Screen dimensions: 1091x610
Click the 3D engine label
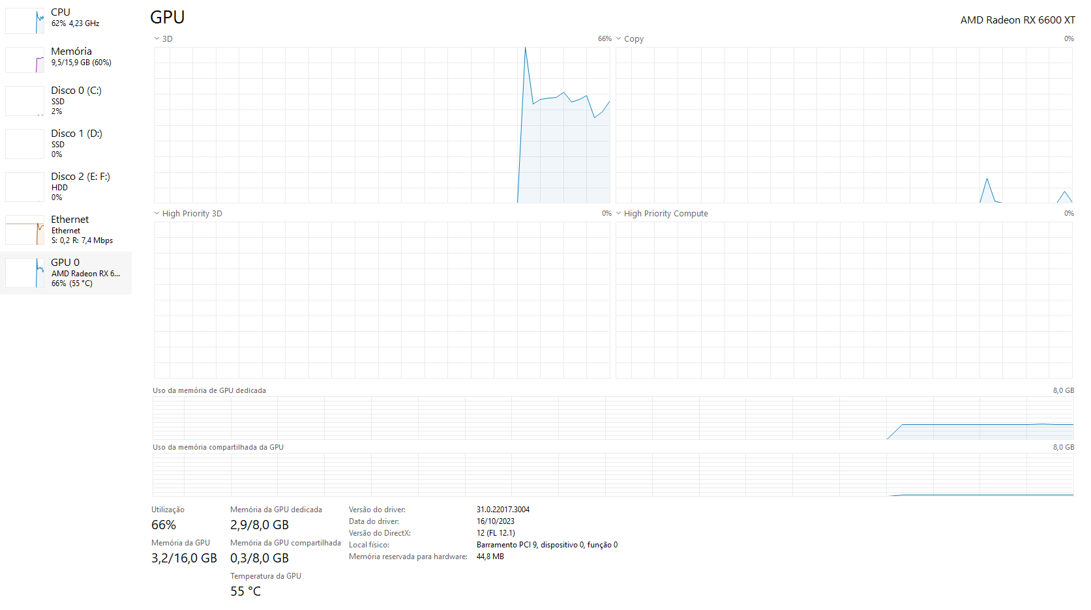tap(168, 39)
